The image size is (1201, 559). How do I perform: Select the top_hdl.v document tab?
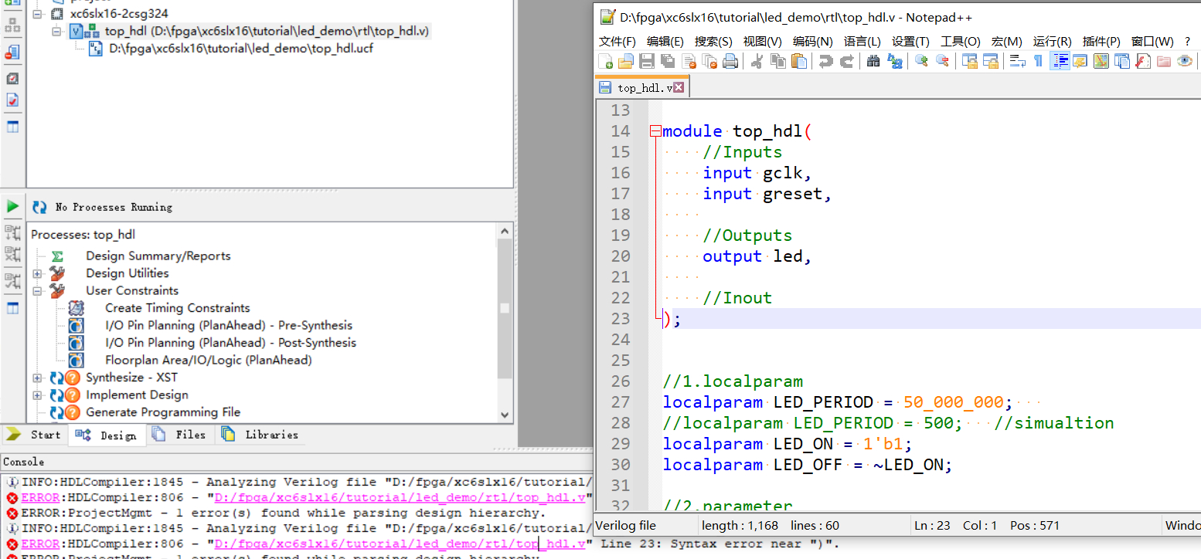(x=641, y=88)
